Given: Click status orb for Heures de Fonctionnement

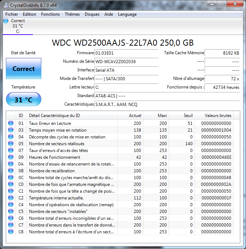Looking at the screenshot, I should click(x=11, y=157).
